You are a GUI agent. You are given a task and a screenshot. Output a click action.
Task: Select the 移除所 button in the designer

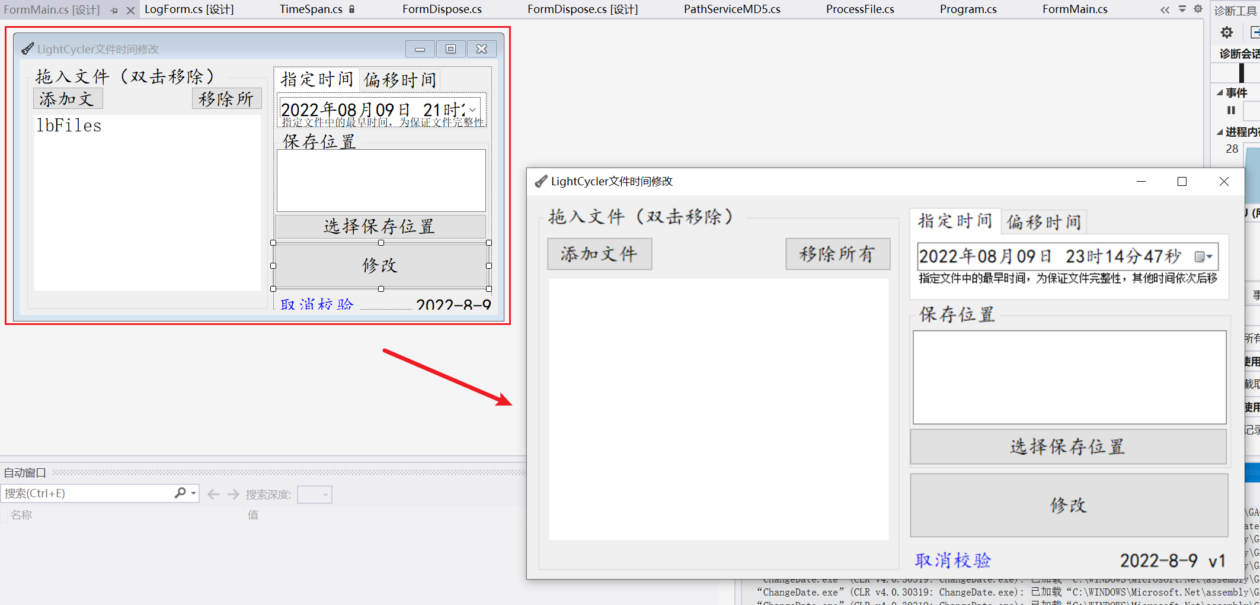[x=226, y=99]
